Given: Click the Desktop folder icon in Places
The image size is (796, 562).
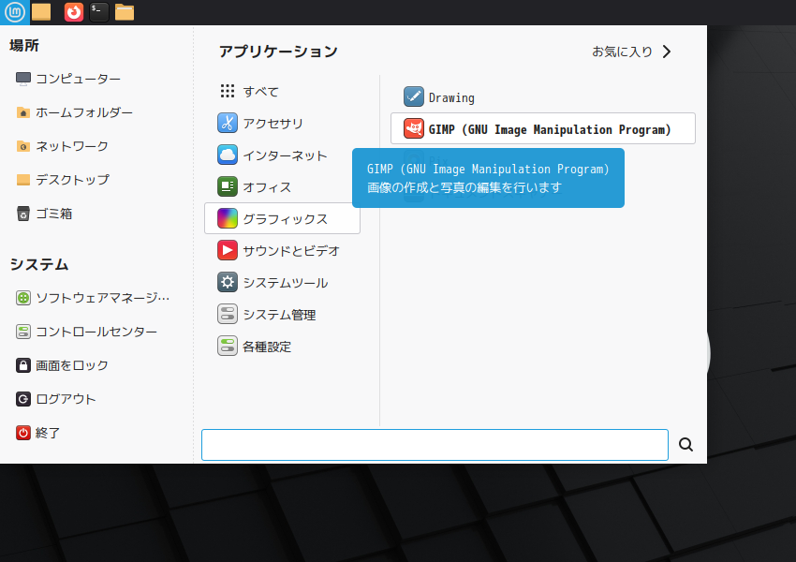Looking at the screenshot, I should coord(22,180).
